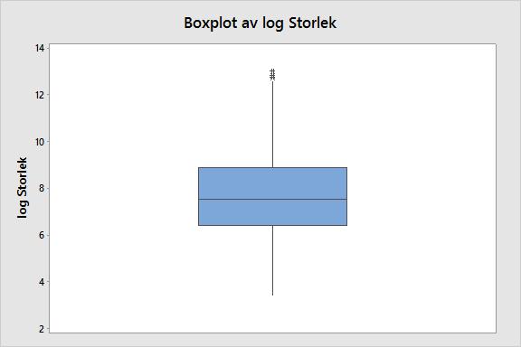Screen dimensions: 521x347
Task: Select the y-axis tick label 10
Action: click(x=40, y=142)
